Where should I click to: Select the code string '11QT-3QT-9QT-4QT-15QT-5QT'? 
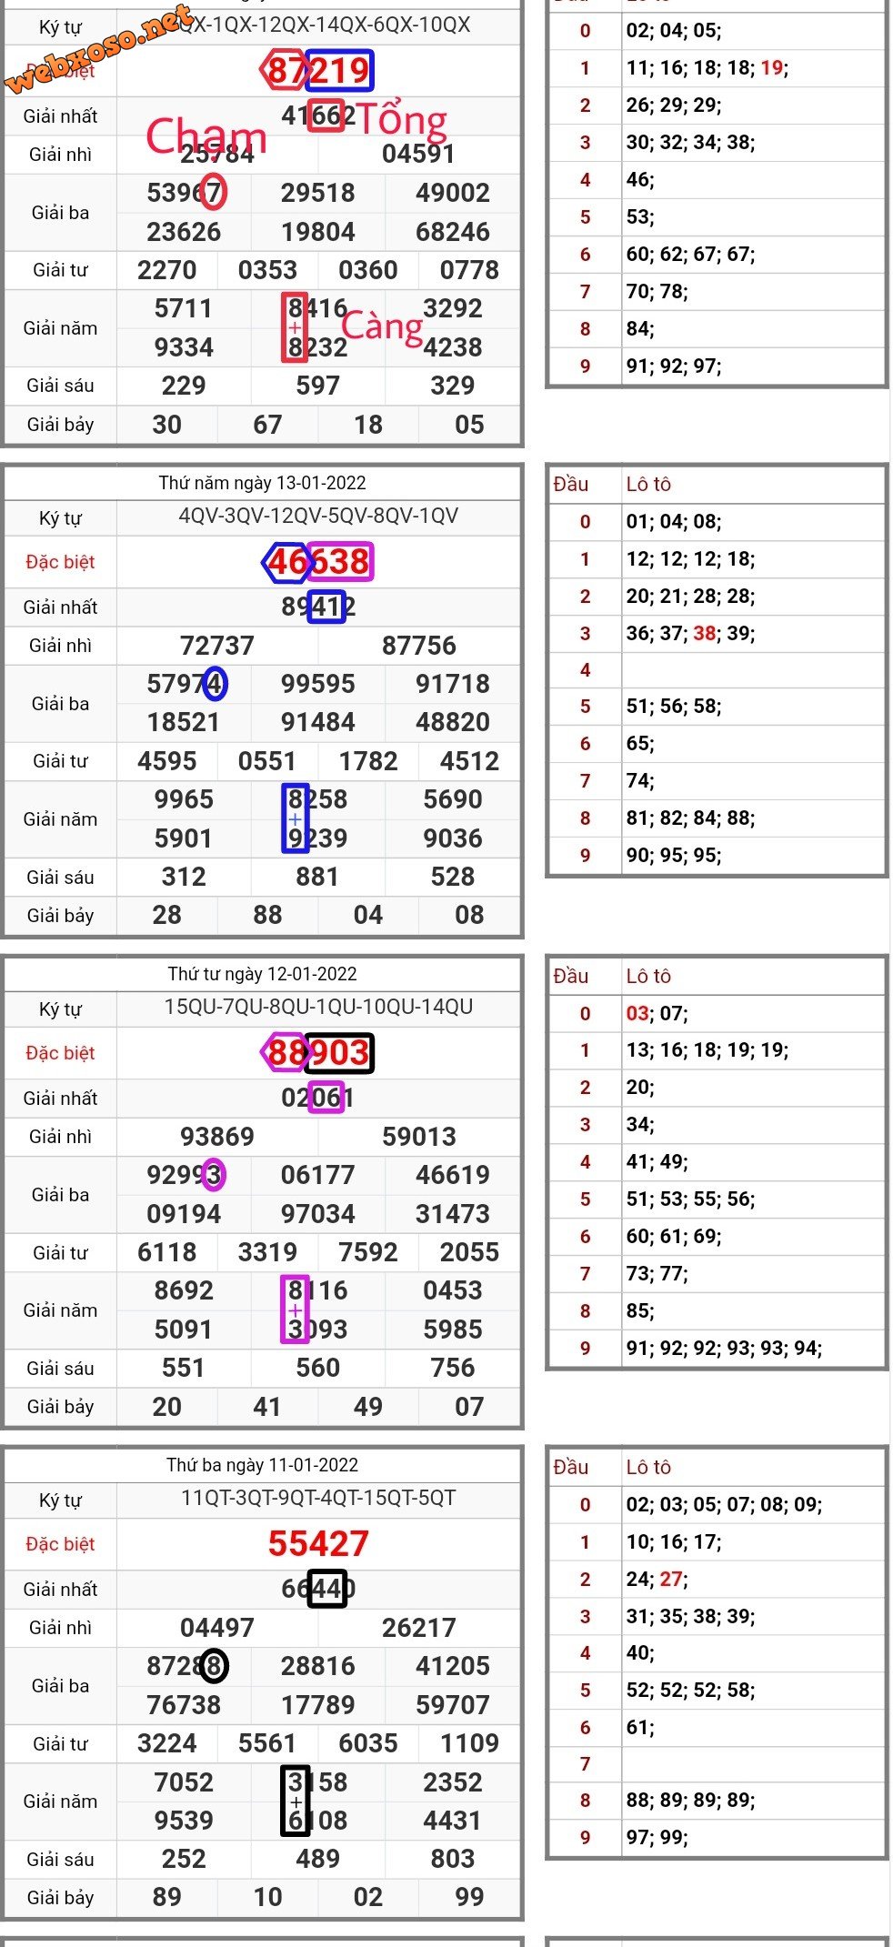tap(318, 1499)
